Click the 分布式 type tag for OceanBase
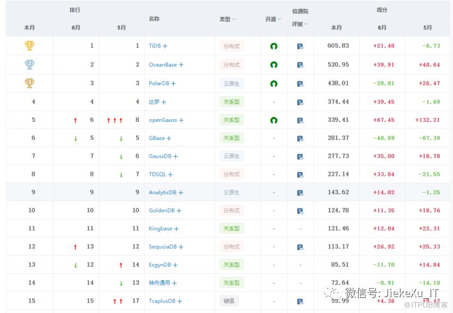Image resolution: width=453 pixels, height=313 pixels. (232, 65)
